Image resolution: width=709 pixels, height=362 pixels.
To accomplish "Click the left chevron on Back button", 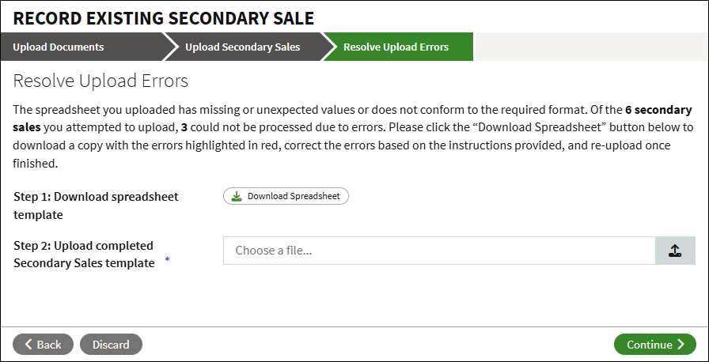I will click(28, 345).
